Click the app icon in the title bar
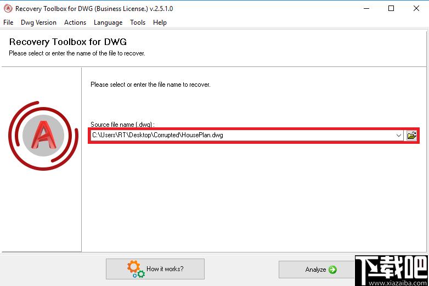The height and width of the screenshot is (286, 429). pos(8,8)
